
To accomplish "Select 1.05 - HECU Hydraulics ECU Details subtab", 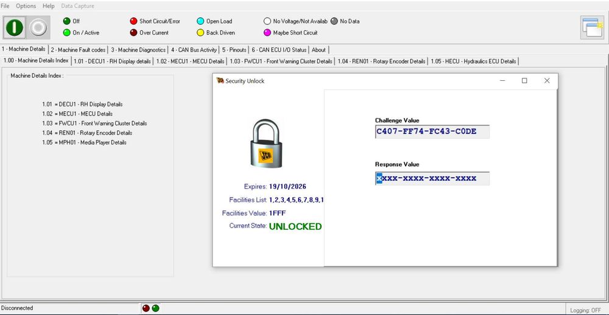I will coord(473,61).
